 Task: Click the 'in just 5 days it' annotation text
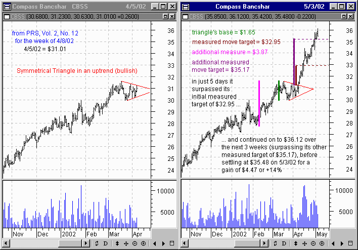point(212,81)
